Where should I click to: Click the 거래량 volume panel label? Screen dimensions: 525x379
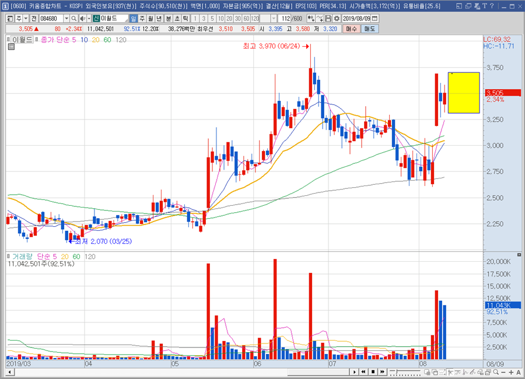[22, 257]
